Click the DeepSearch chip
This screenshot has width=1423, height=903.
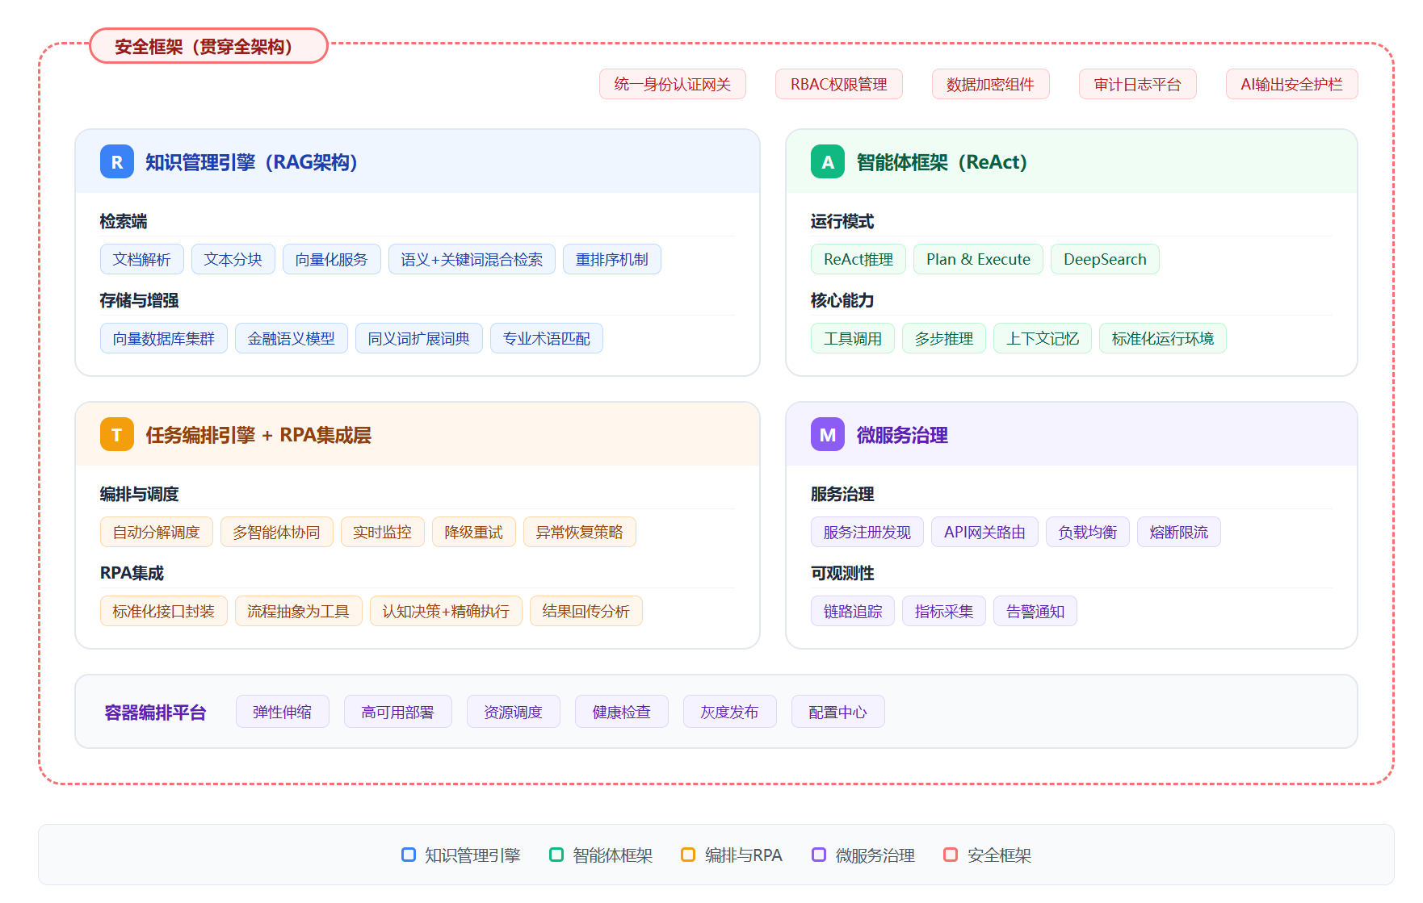pos(1106,259)
